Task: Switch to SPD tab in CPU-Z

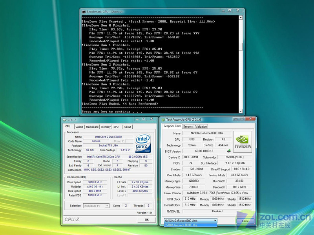Action: 116,127
